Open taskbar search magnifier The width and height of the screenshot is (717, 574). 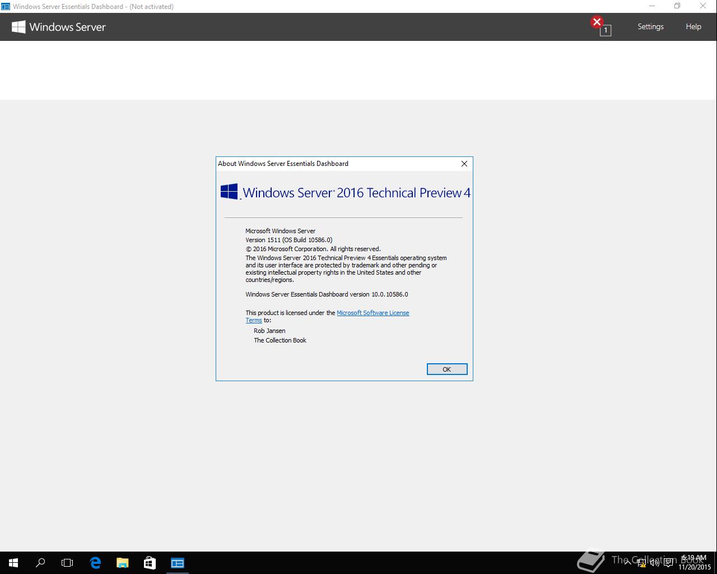tap(40, 563)
